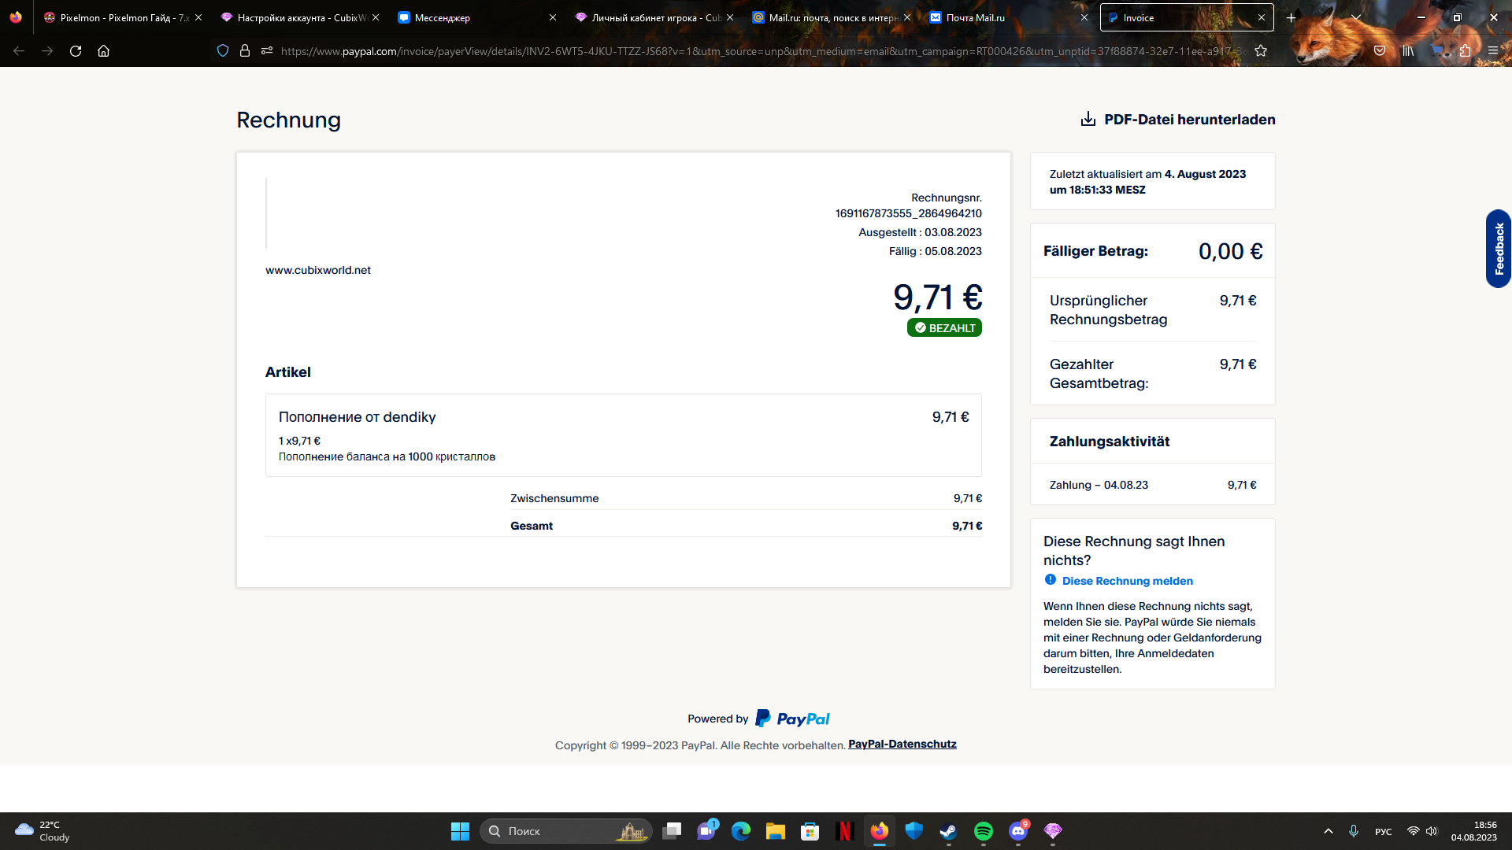The image size is (1512, 850).
Task: Save page to Pocket icon
Action: click(x=1380, y=51)
